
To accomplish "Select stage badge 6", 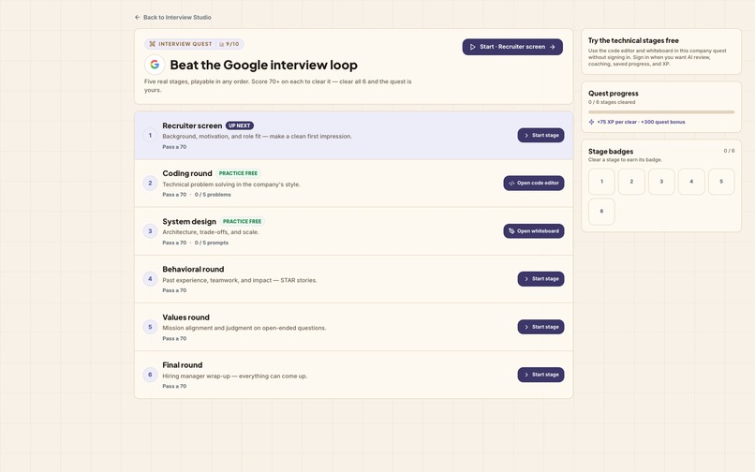I will [x=601, y=212].
